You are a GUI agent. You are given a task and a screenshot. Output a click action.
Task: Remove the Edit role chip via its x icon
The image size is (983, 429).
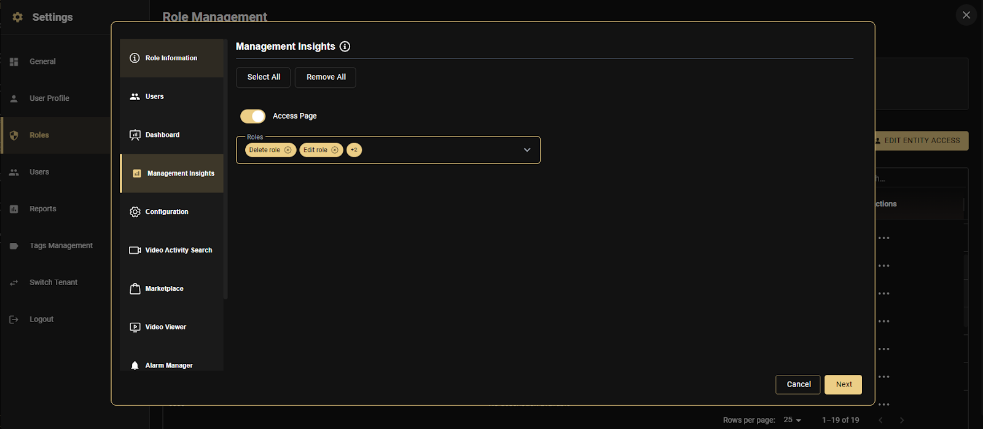click(x=335, y=150)
